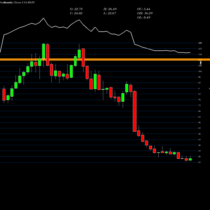
Task: Click the 71 price axis label
Action: point(199,105)
